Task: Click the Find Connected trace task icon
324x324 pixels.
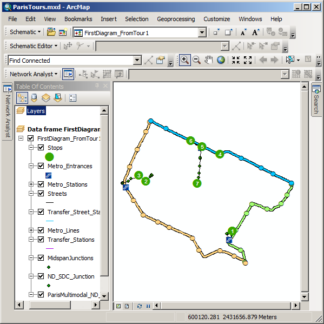Action: pyautogui.click(x=149, y=61)
